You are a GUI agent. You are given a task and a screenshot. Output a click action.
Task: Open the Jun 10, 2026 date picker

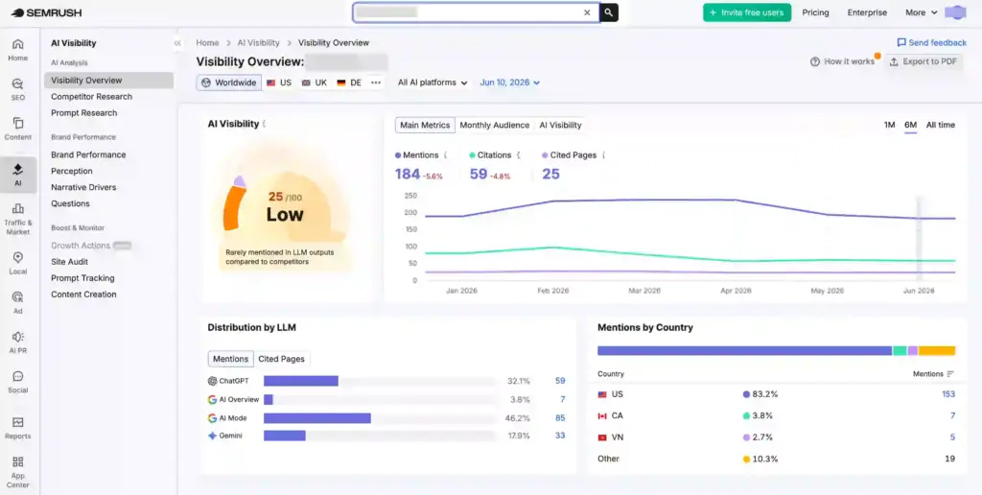click(x=510, y=82)
